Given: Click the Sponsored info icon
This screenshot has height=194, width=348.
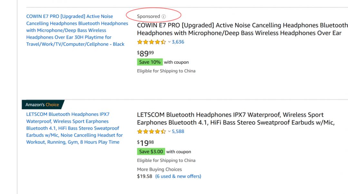Looking at the screenshot, I should pyautogui.click(x=164, y=16).
